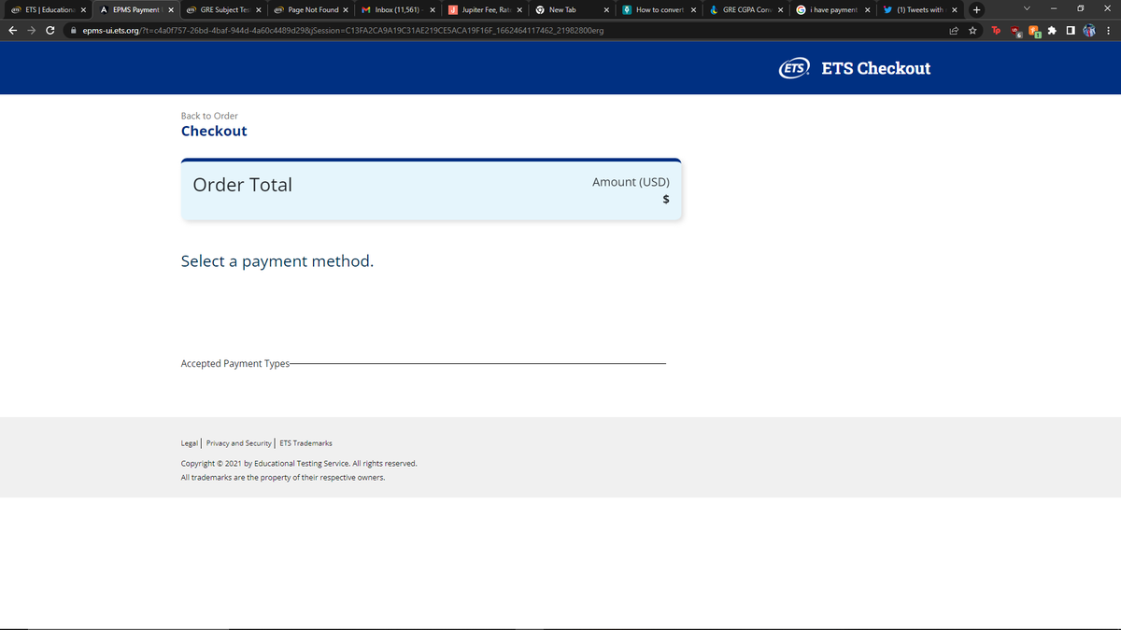Click the Amount (USD) label
Viewport: 1121px width, 630px height.
tap(631, 182)
